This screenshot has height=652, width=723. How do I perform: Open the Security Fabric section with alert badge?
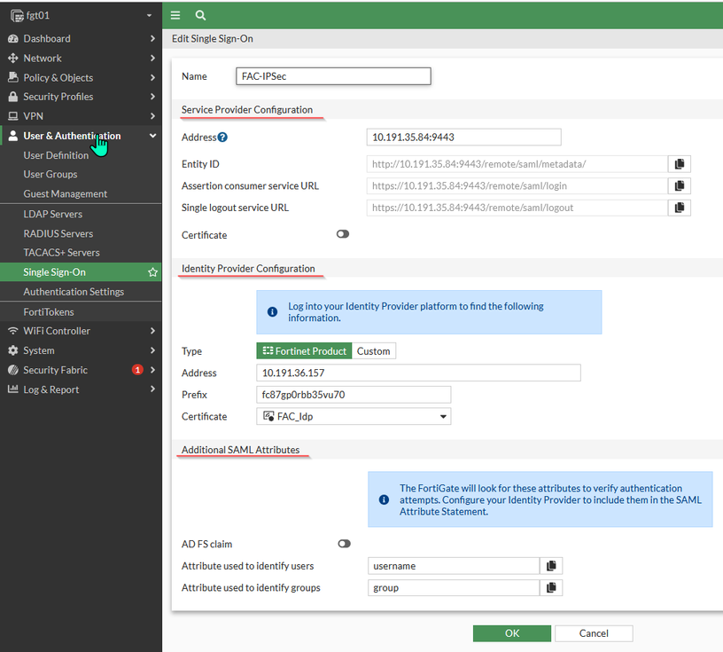pyautogui.click(x=53, y=370)
